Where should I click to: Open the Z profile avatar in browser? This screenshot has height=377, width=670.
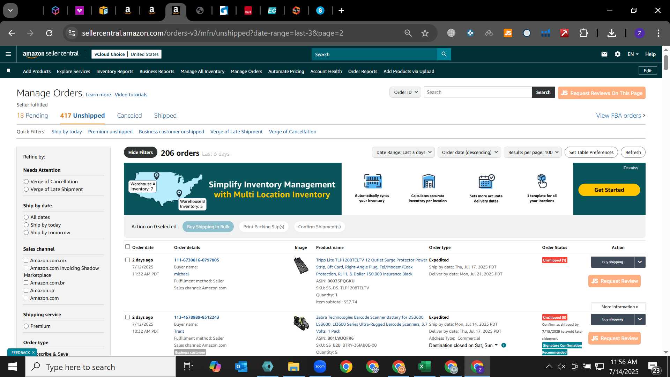[639, 33]
